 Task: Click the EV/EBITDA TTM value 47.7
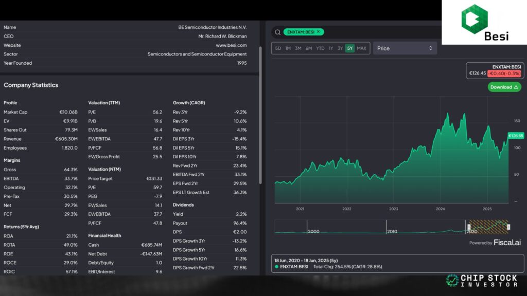157,139
